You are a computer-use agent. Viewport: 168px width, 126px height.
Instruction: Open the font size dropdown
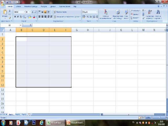click(x=28, y=12)
